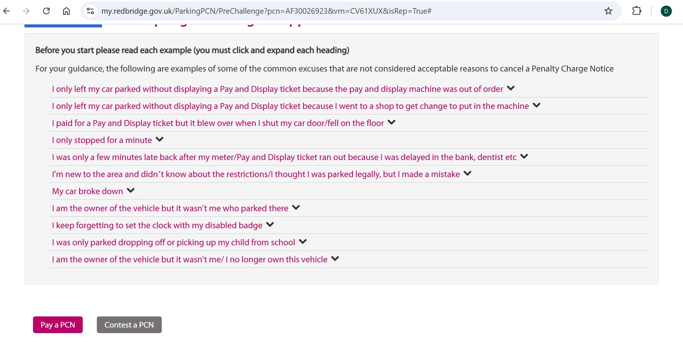This screenshot has width=683, height=342.
Task: Open 'keep forgetting to set the clock' example
Action: pyautogui.click(x=157, y=225)
